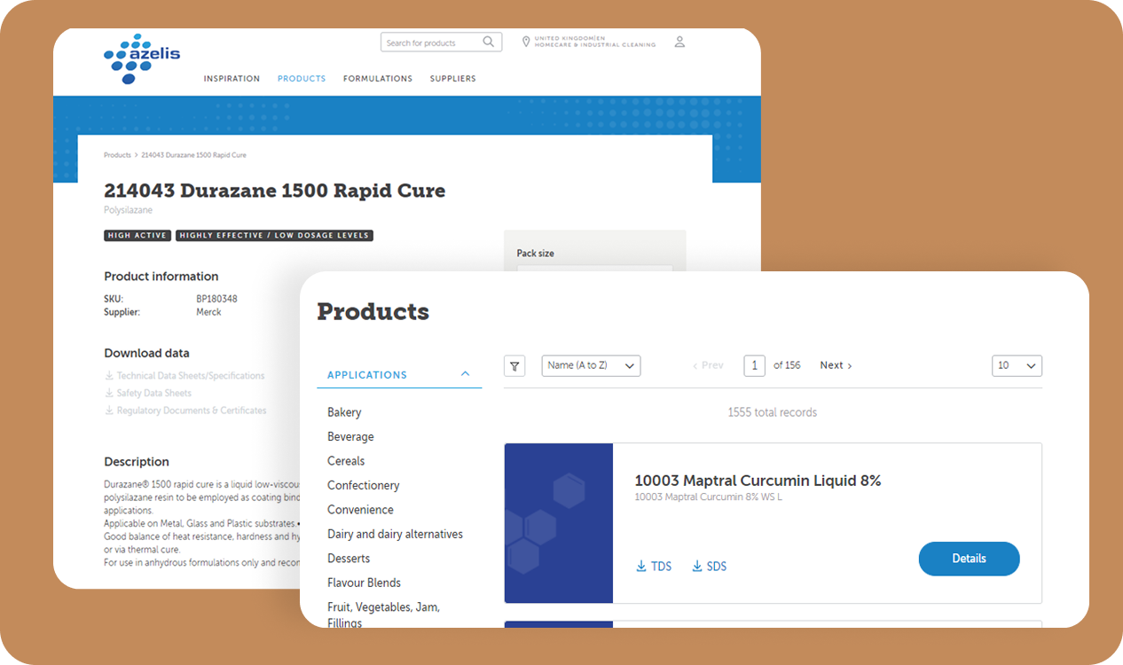Image resolution: width=1123 pixels, height=665 pixels.
Task: Select the Flavour Blends application filter
Action: [364, 583]
